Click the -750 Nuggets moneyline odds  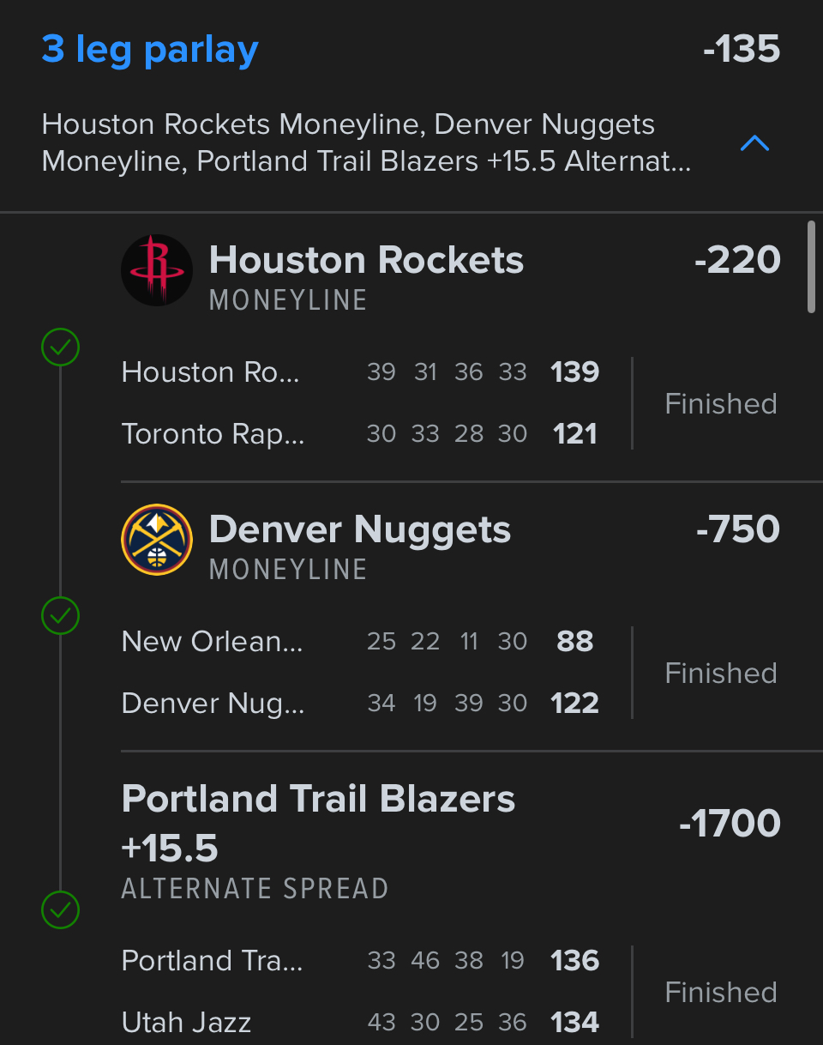(737, 530)
